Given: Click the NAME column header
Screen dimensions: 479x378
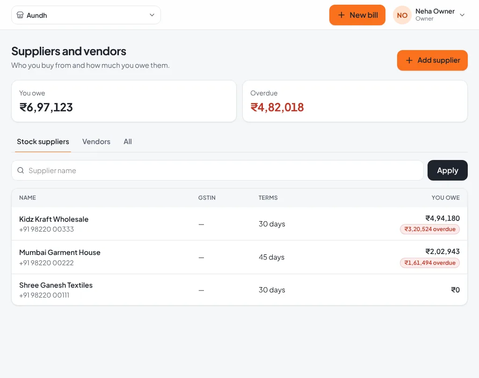Looking at the screenshot, I should pos(28,198).
